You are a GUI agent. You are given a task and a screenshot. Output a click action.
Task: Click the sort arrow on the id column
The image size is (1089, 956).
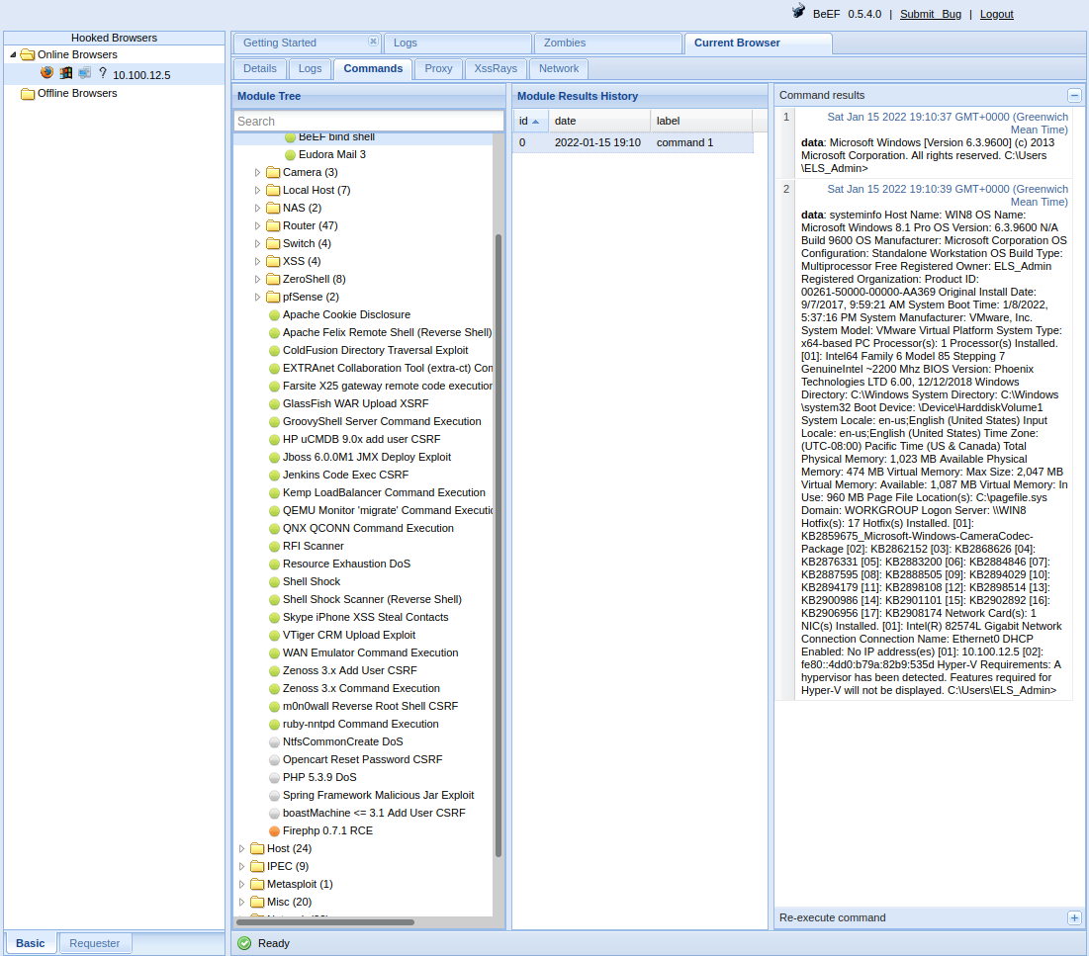pyautogui.click(x=535, y=122)
